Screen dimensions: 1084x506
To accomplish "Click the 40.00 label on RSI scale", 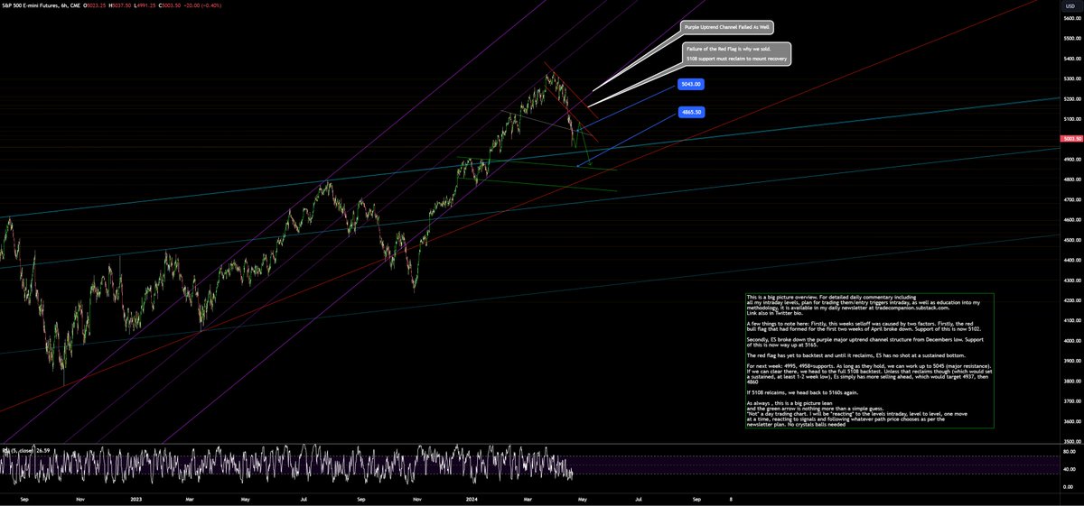I will (x=1071, y=470).
